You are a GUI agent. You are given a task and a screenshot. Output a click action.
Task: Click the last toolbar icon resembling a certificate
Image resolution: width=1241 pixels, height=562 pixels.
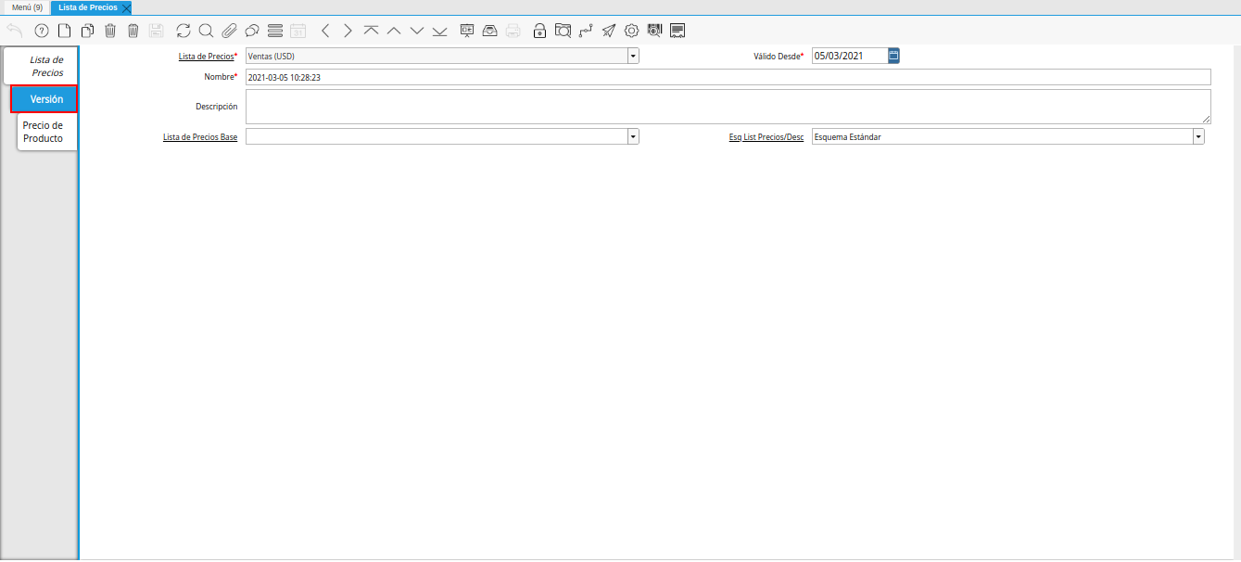(x=677, y=31)
